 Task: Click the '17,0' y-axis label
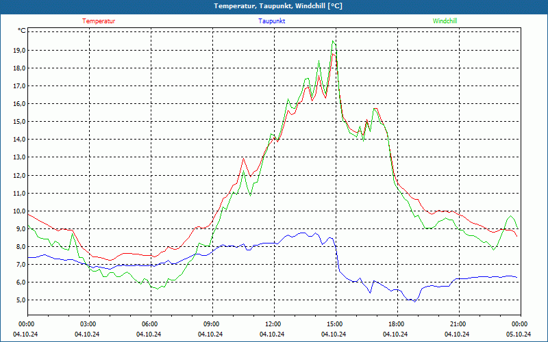[x=20, y=86]
